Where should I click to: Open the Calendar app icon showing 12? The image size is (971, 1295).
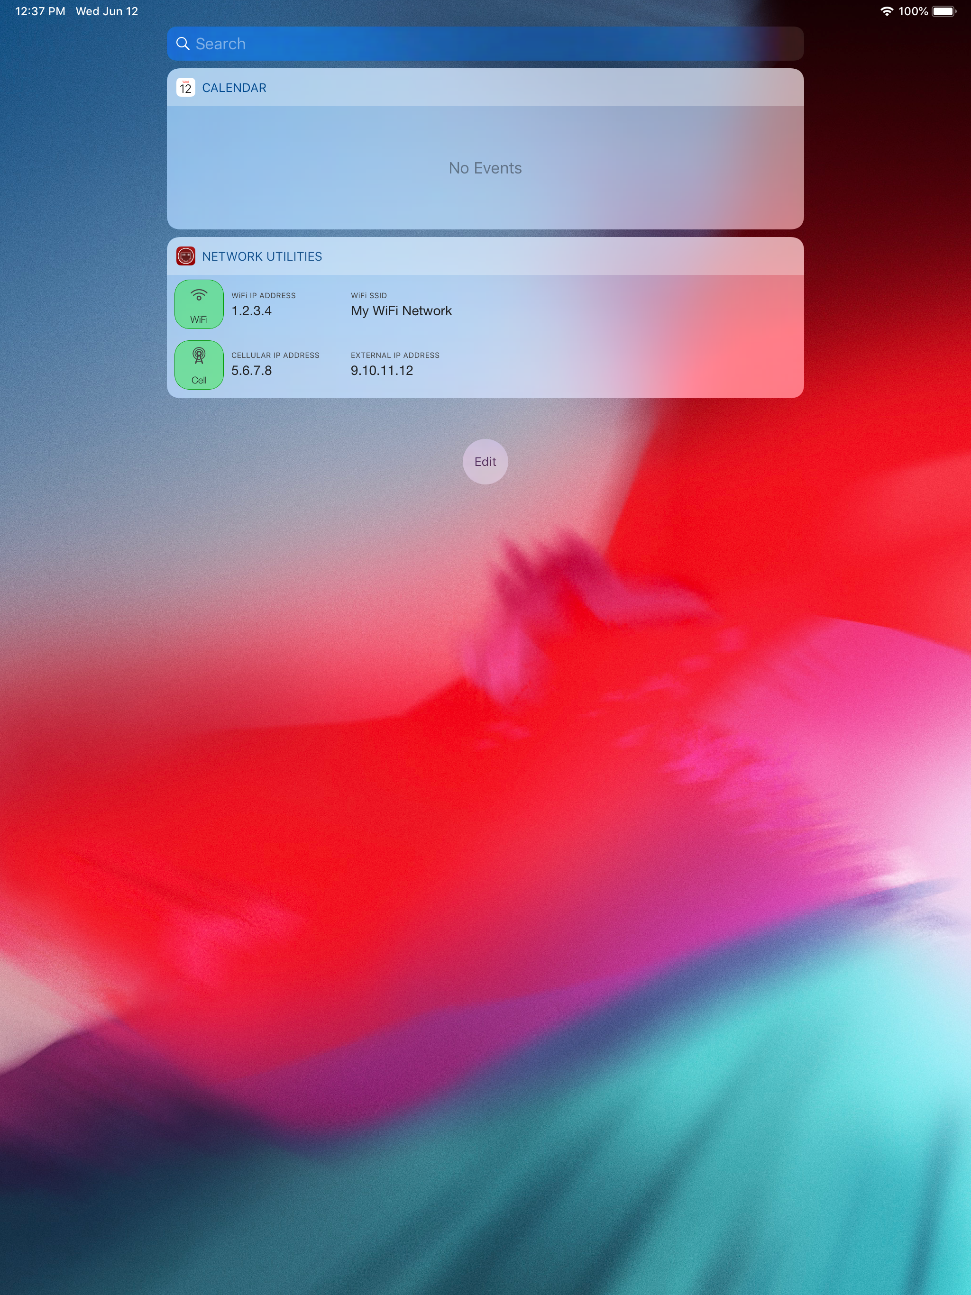186,88
